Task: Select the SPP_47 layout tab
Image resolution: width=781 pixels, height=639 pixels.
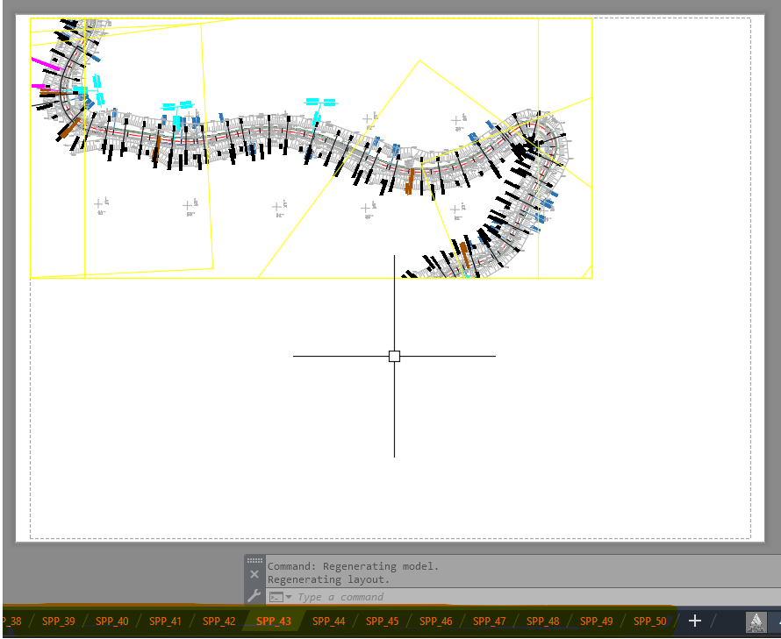Action: tap(489, 621)
